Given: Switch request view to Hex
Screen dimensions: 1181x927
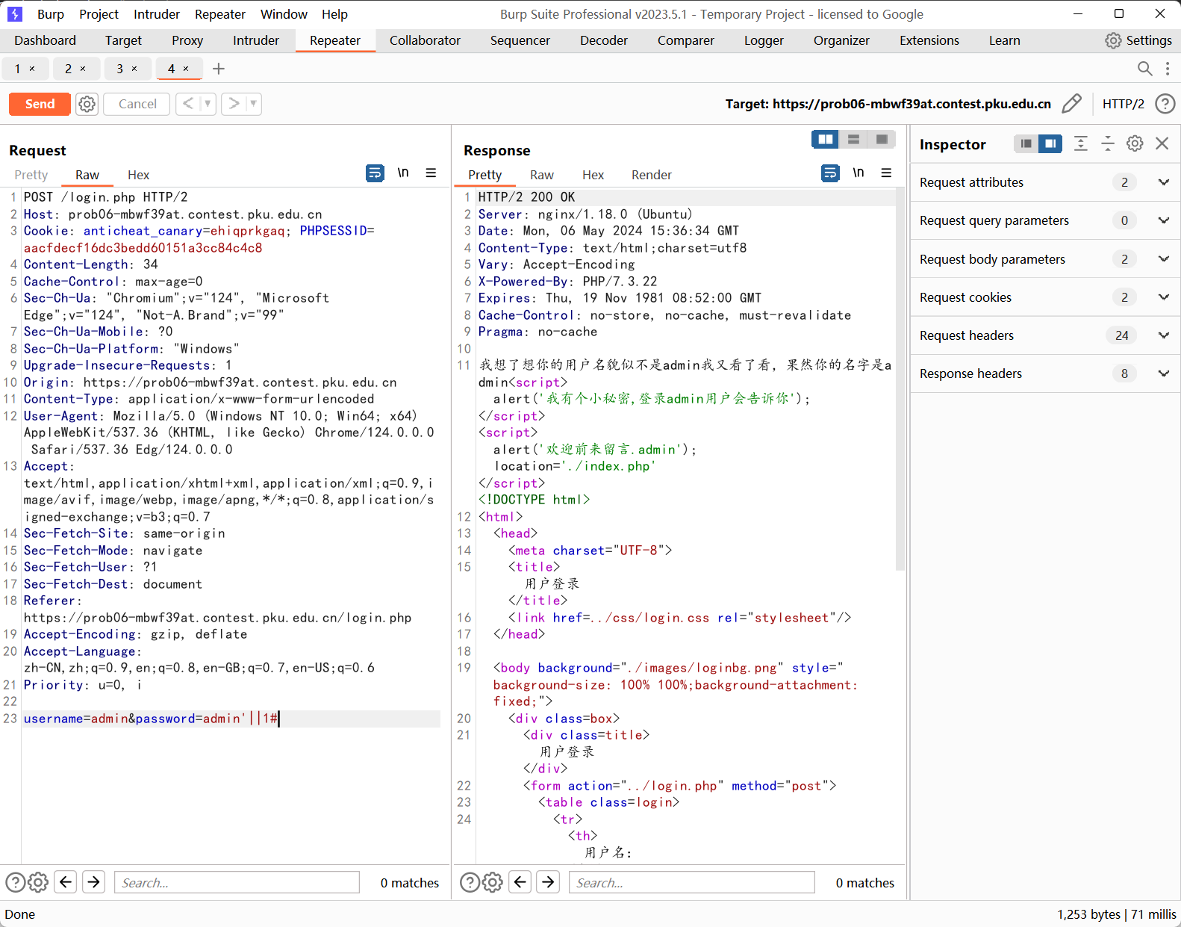Looking at the screenshot, I should (x=138, y=175).
